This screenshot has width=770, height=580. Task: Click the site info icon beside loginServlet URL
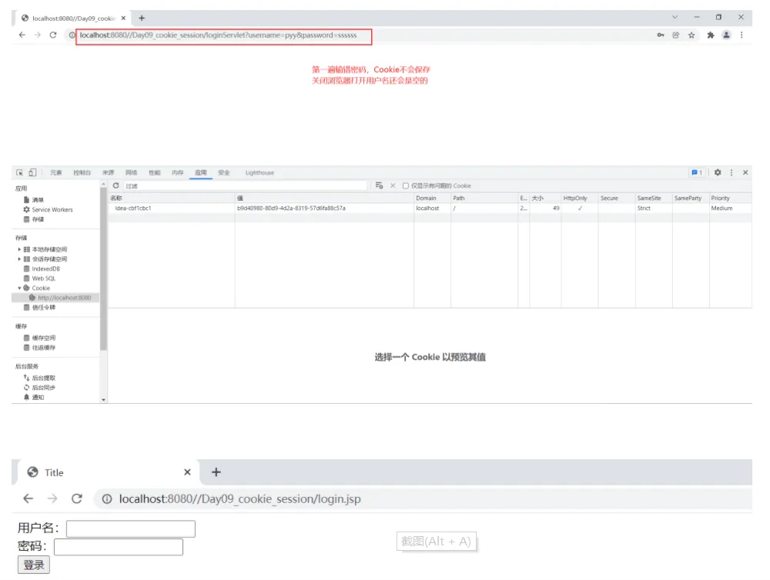[72, 35]
